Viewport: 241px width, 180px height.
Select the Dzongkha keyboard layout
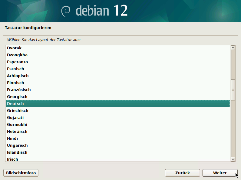(118, 55)
